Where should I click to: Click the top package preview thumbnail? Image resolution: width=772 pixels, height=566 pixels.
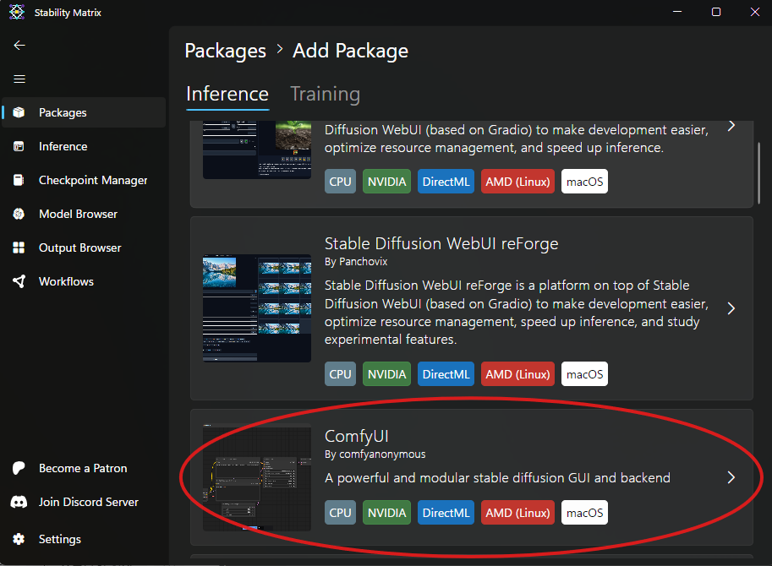click(257, 150)
